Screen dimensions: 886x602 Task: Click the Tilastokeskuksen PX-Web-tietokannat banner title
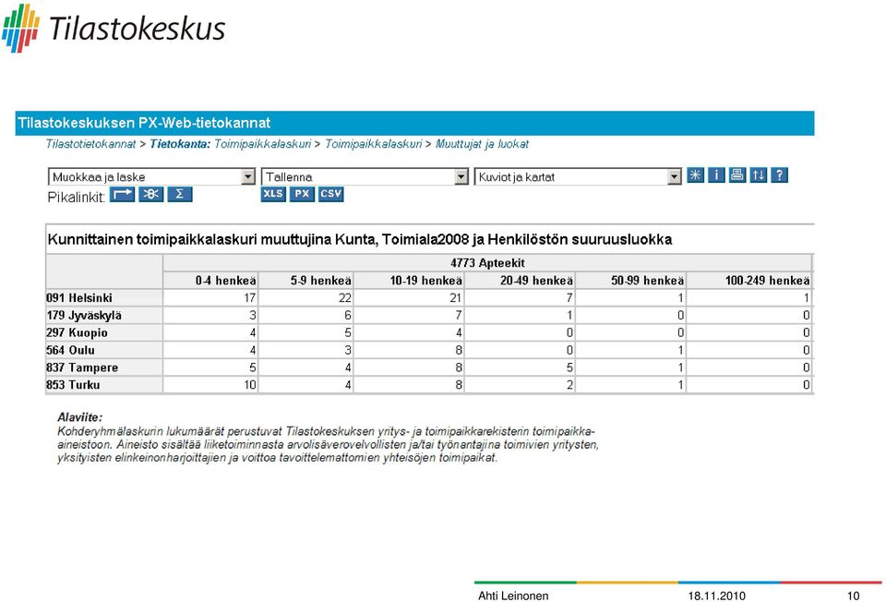pyautogui.click(x=144, y=123)
